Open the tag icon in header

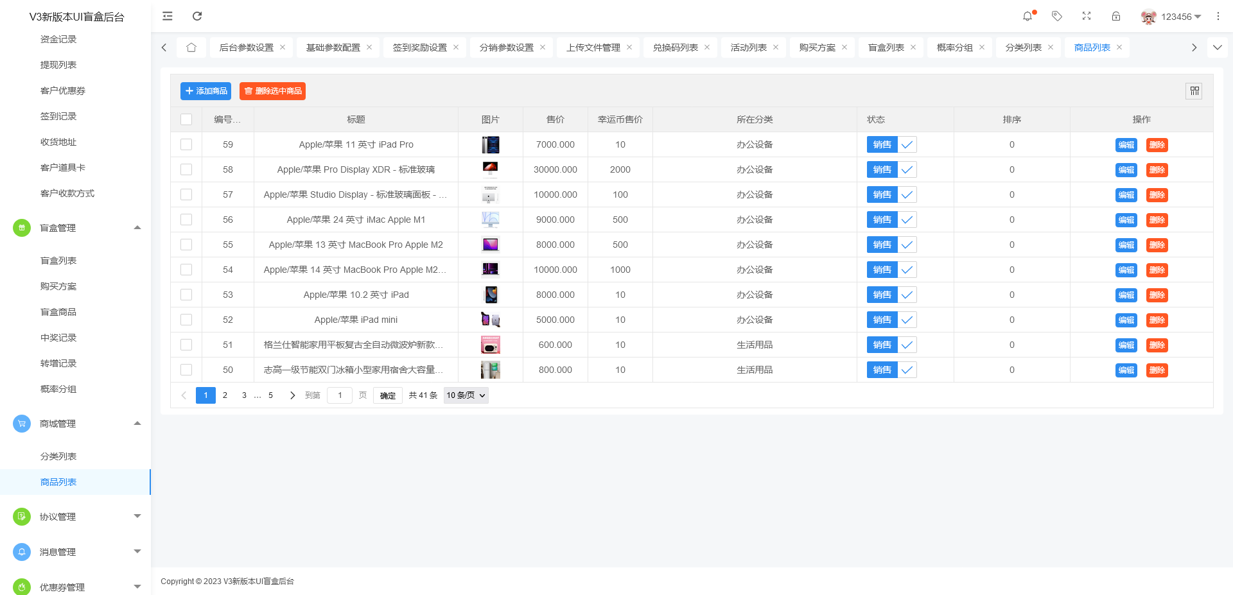click(1057, 16)
